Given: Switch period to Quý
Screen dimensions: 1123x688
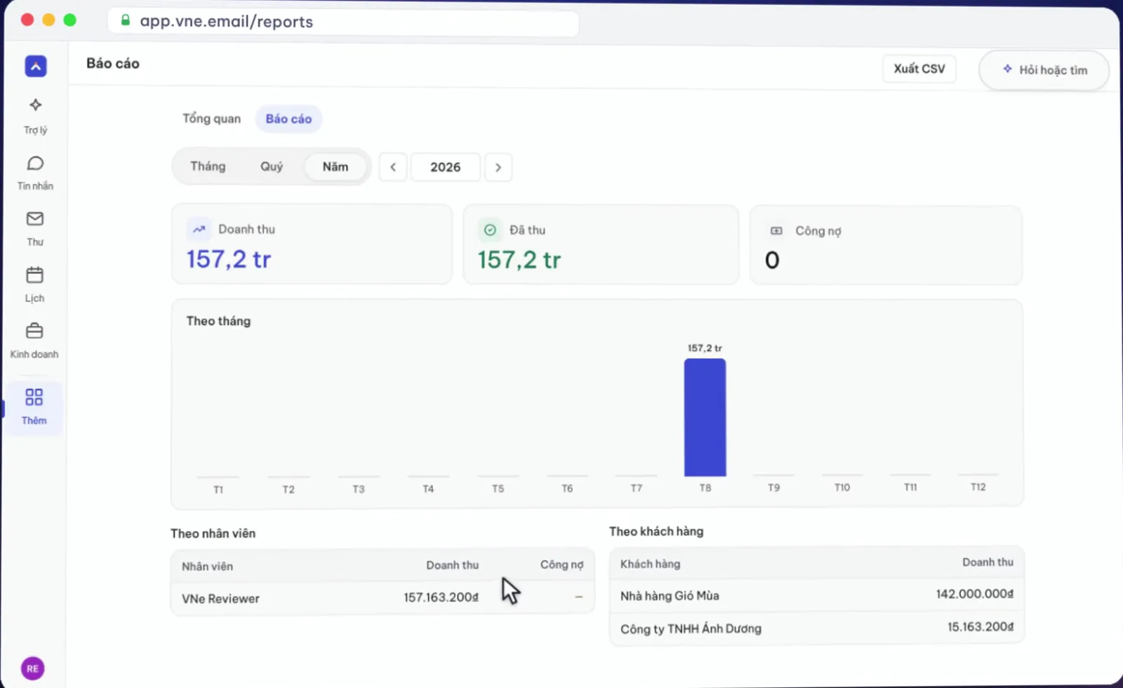Looking at the screenshot, I should pyautogui.click(x=272, y=166).
